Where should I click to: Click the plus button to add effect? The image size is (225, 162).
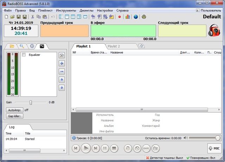[x=62, y=63]
